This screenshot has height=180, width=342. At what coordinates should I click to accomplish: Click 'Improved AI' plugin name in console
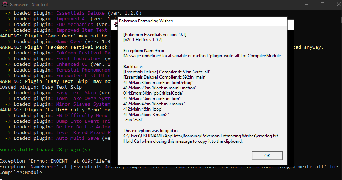point(72,19)
